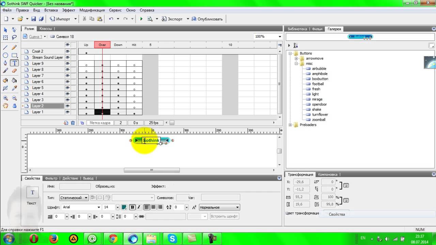
Task: Select the Text tool
Action: tap(14, 63)
